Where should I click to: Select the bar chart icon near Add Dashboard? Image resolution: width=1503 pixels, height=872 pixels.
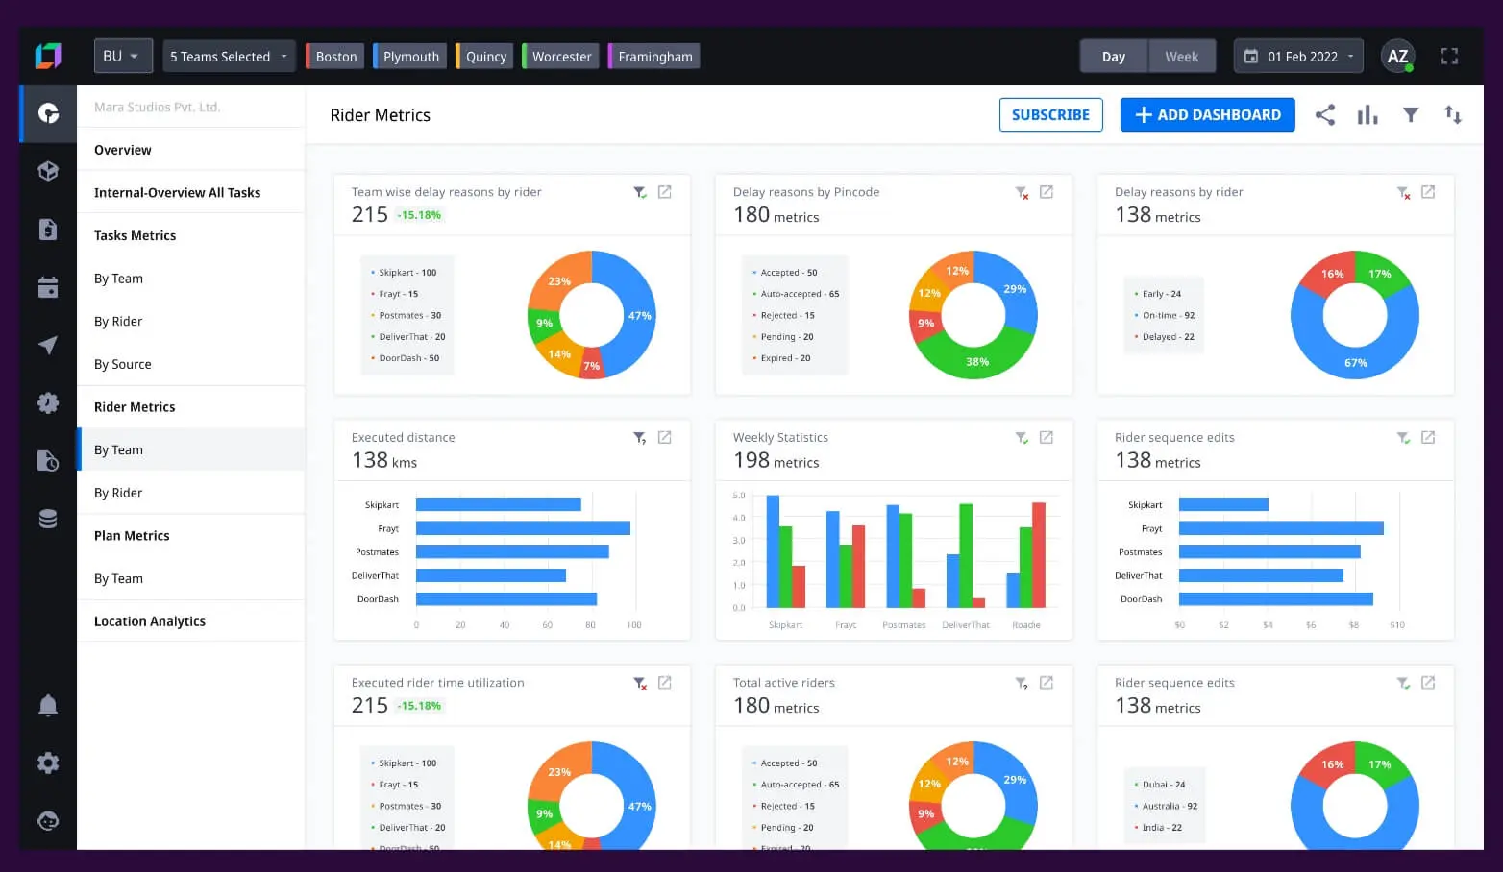click(1367, 114)
